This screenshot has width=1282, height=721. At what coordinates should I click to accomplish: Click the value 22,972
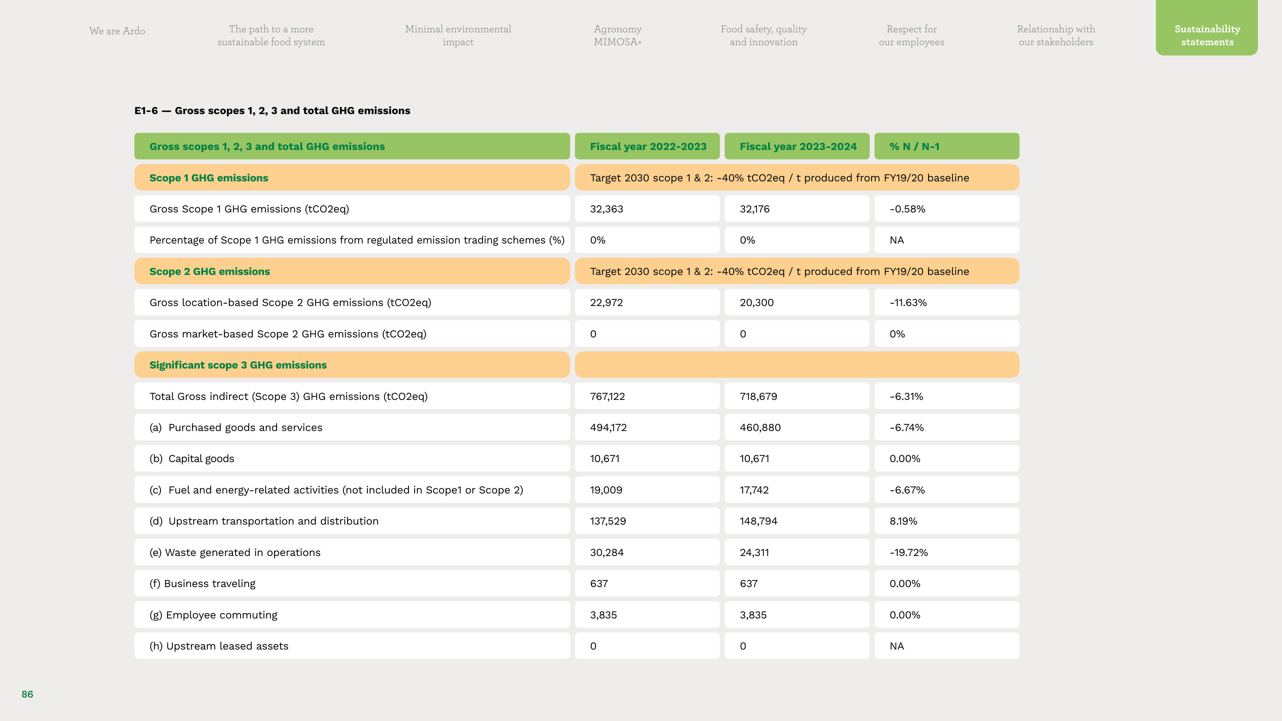[607, 302]
